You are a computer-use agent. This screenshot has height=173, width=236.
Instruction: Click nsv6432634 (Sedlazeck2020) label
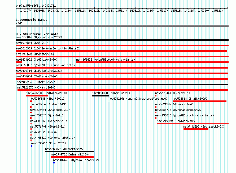tap(37, 76)
